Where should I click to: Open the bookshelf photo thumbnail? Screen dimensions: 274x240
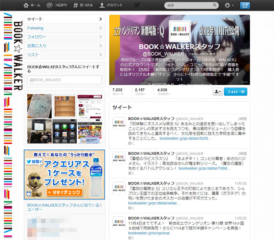[x=65, y=106]
